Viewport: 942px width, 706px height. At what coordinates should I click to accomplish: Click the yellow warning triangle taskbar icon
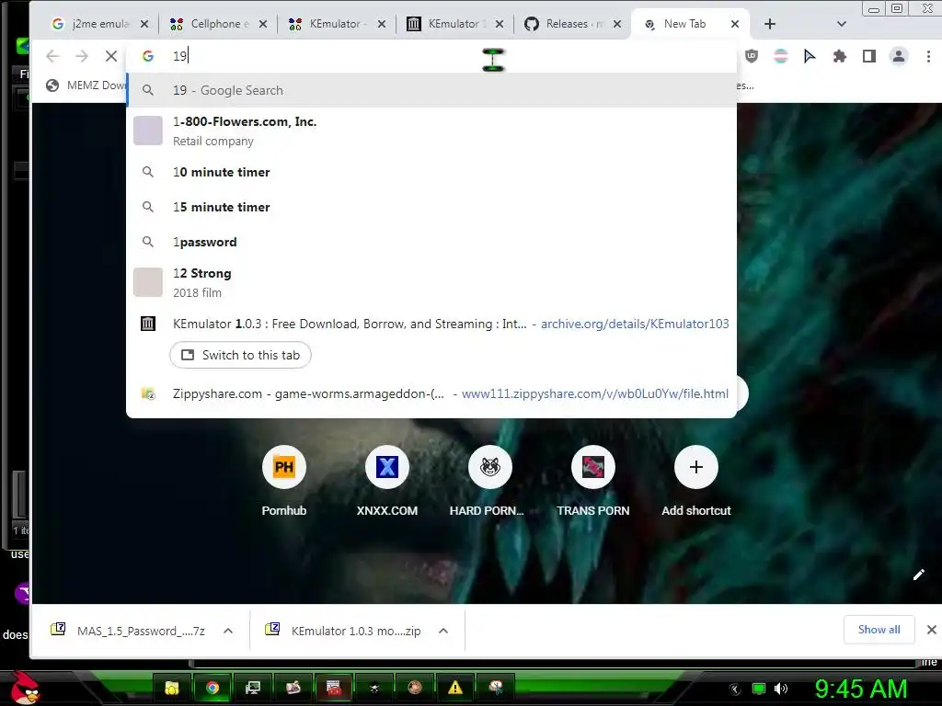[455, 688]
